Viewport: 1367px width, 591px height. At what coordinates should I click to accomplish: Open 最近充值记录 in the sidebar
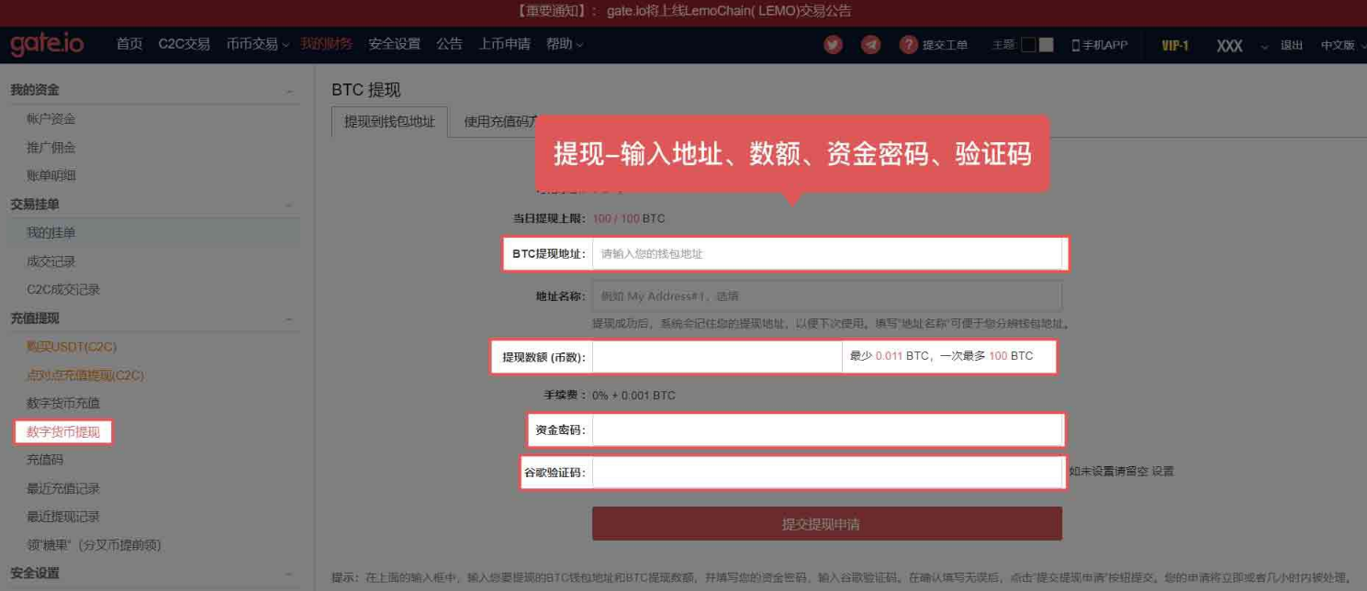click(63, 488)
